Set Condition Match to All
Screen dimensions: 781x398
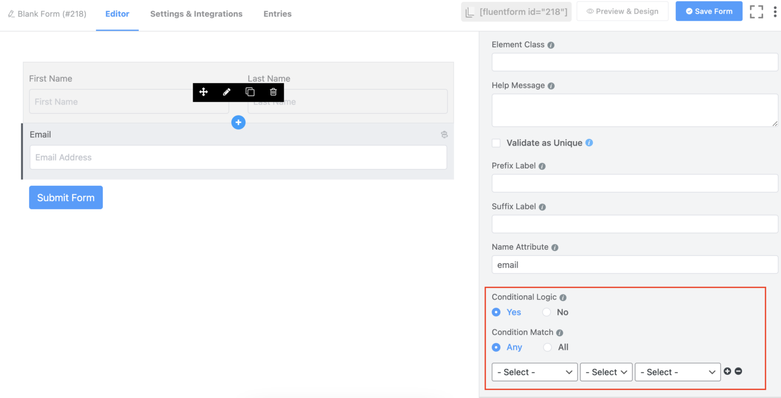coord(547,347)
